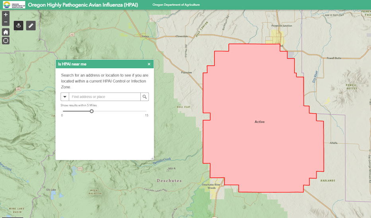Click the Sisters town label on map

point(145,36)
